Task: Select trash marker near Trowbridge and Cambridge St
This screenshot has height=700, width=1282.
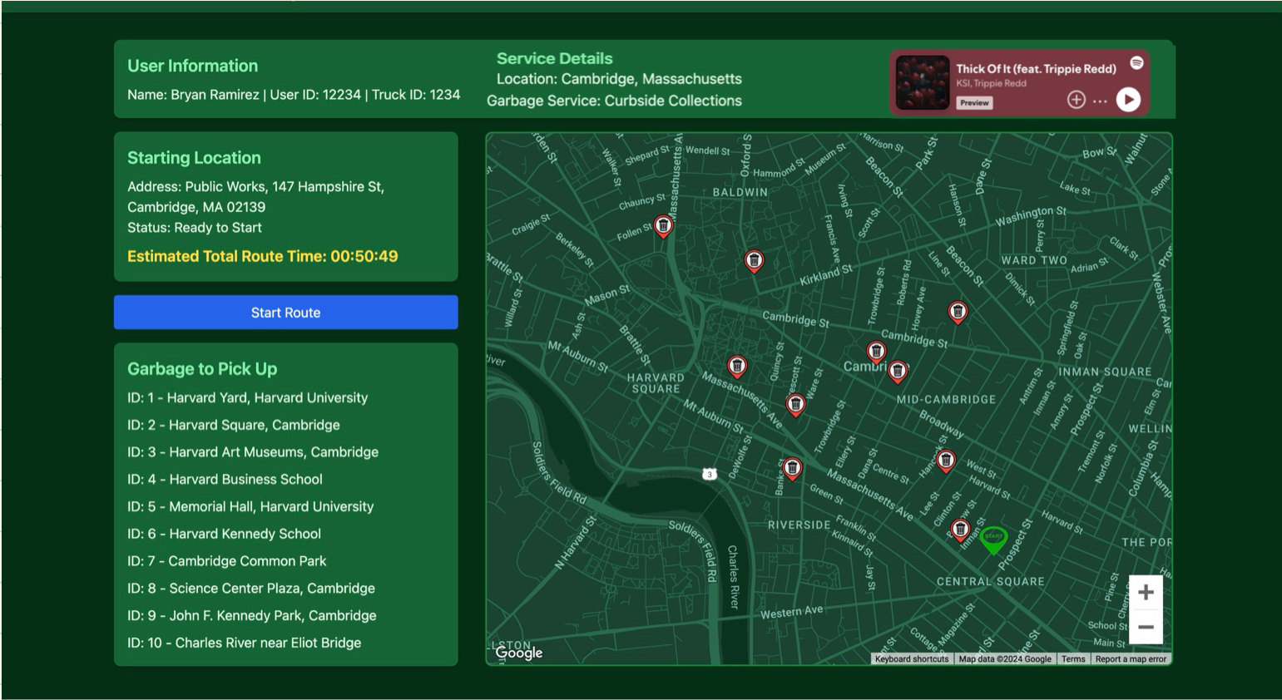Action: coord(876,352)
